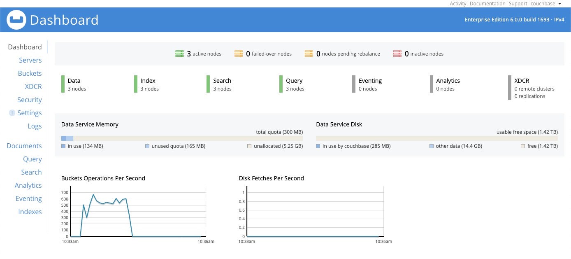The height and width of the screenshot is (259, 571).
Task: Open the Activity link
Action: (x=458, y=4)
